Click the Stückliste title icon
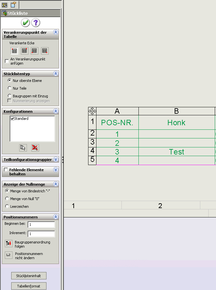This screenshot has width=216, height=290. coord(4,13)
